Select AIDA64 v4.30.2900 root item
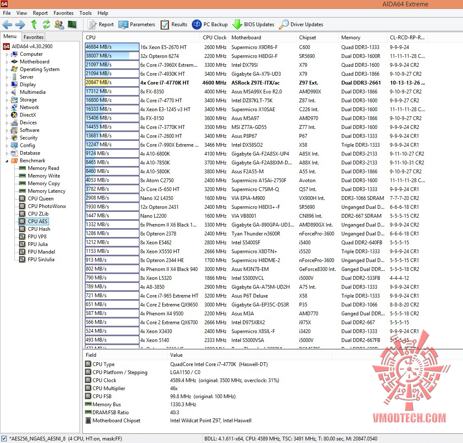Screen dimensions: 463x443 coord(28,46)
